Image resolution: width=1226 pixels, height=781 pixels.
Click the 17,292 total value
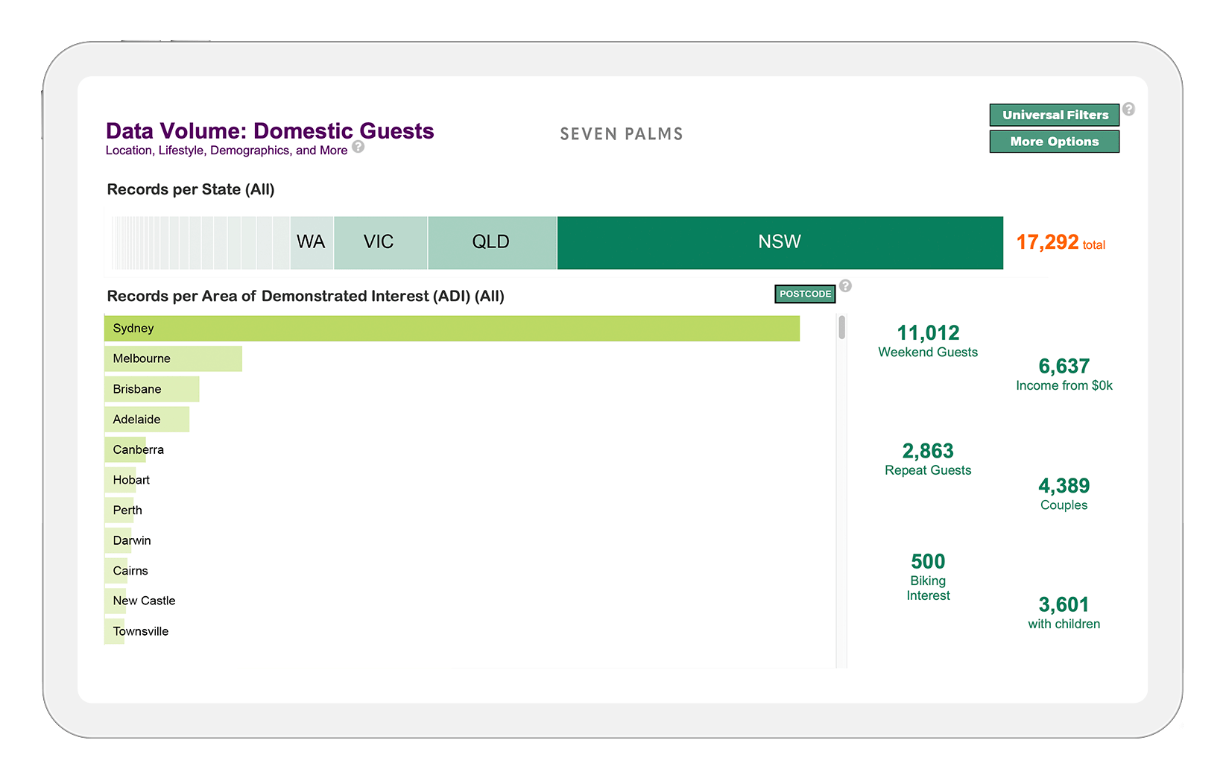1061,242
